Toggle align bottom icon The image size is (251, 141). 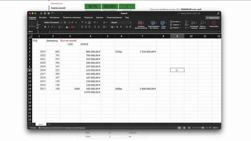pos(89,23)
